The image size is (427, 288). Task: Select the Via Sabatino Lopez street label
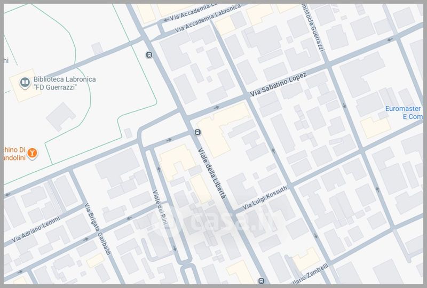pyautogui.click(x=279, y=86)
